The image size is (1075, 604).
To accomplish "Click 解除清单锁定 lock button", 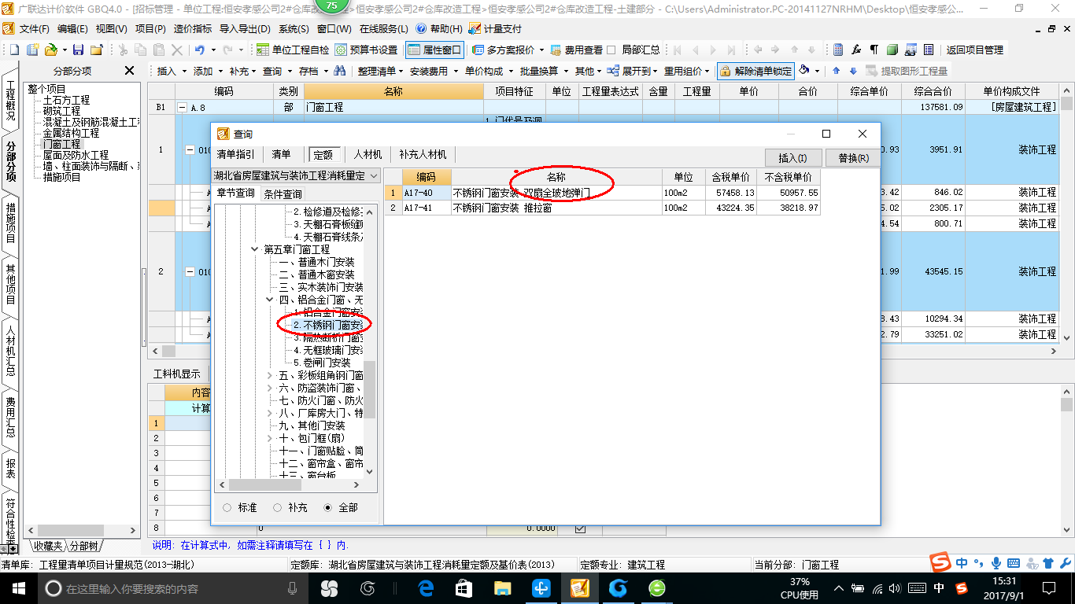I will 756,71.
